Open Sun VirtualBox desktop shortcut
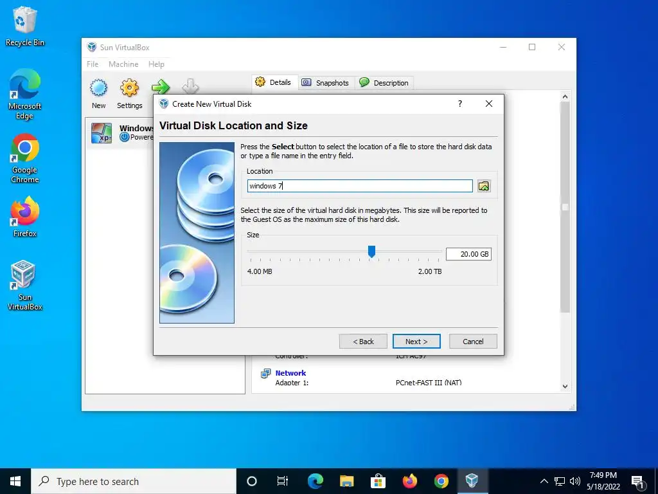Image resolution: width=658 pixels, height=494 pixels. point(25,285)
